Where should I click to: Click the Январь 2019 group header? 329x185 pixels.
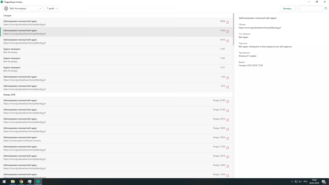[x=9, y=95]
